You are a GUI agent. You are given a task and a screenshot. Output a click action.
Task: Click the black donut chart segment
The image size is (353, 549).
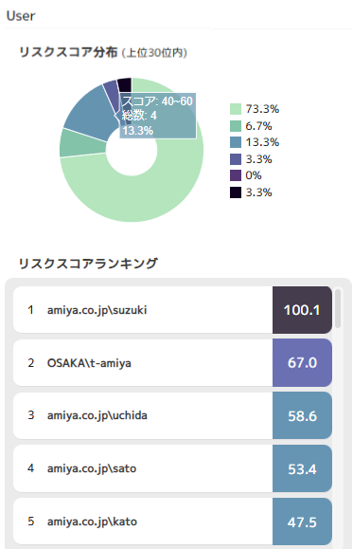[x=125, y=85]
